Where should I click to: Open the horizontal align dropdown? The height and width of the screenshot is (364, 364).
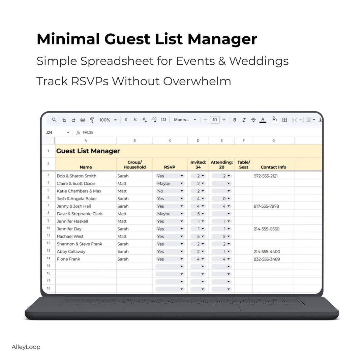[310, 120]
